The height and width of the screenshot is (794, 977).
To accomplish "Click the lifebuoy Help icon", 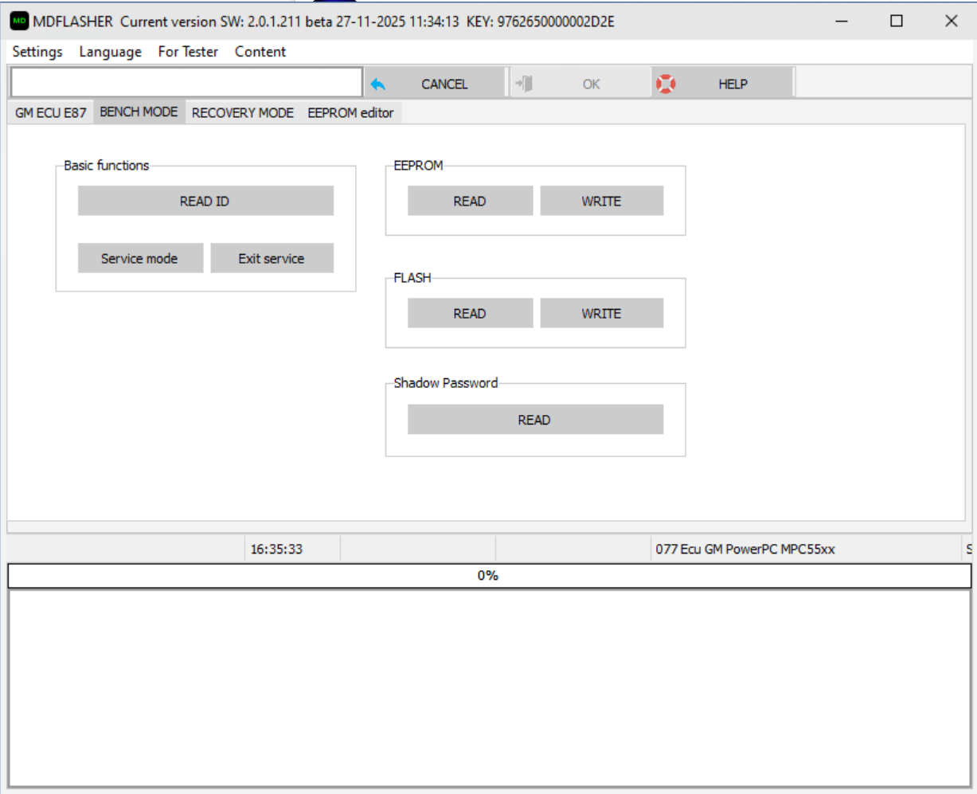I will [x=666, y=84].
